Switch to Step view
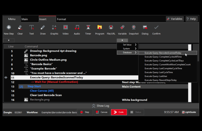 coord(85,112)
